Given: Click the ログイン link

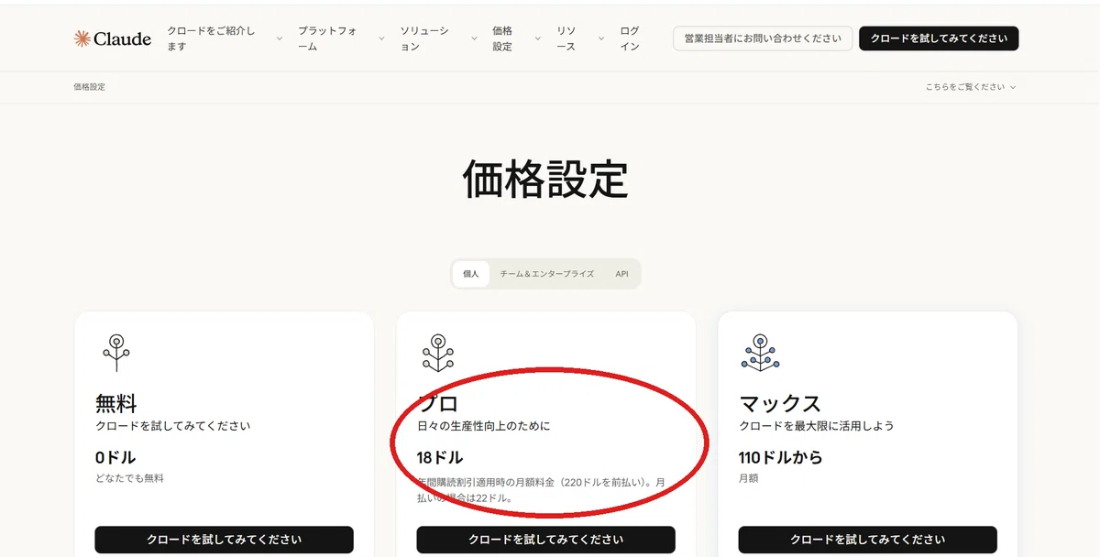Looking at the screenshot, I should [x=630, y=38].
